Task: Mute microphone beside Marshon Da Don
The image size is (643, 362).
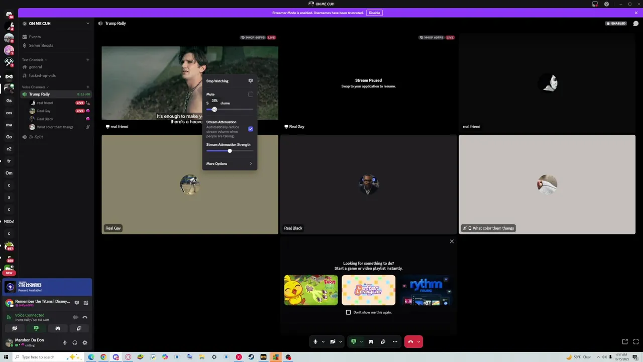Action: point(64,343)
